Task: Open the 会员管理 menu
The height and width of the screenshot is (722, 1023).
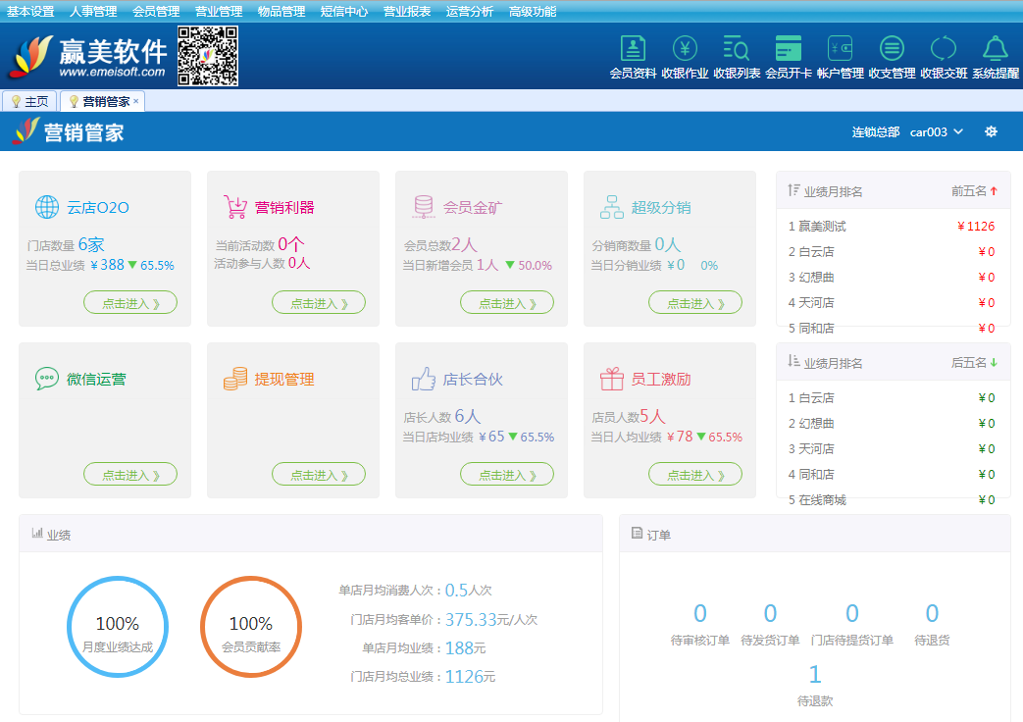Action: [156, 12]
